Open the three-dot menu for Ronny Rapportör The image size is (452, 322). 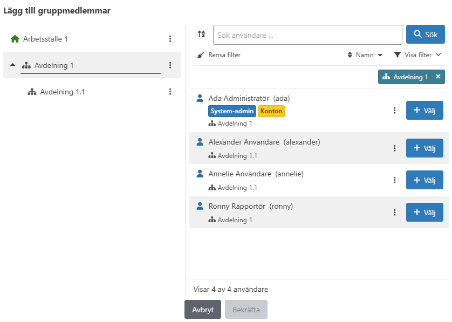coord(395,213)
